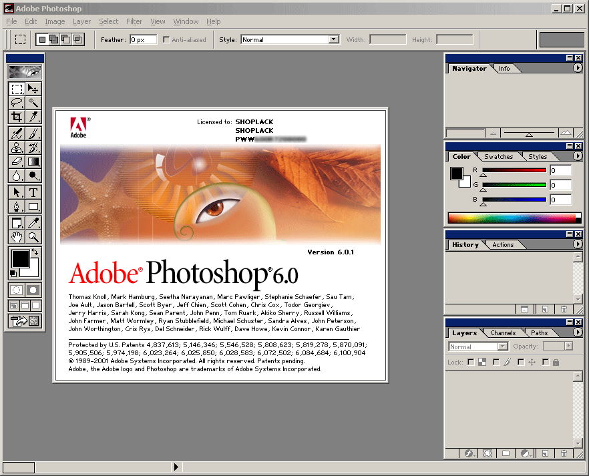Toggle the Anti-aliased checkbox

tap(166, 39)
